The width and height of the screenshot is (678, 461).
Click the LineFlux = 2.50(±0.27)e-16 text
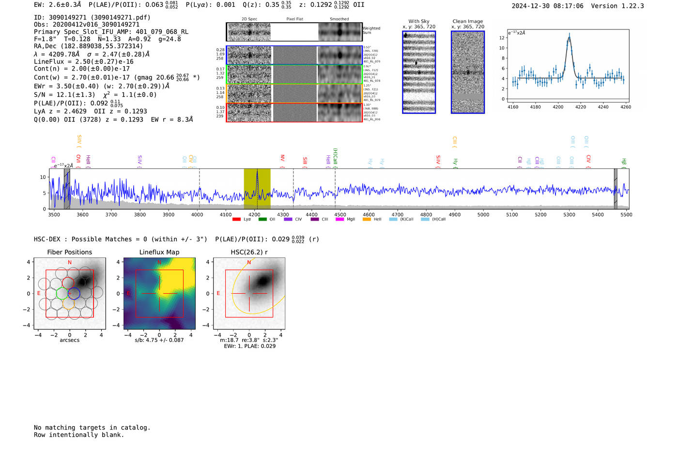click(x=84, y=62)
